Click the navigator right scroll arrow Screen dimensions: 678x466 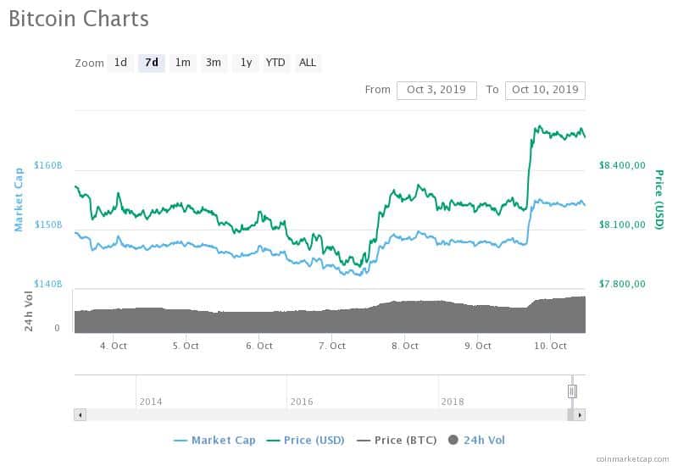[x=580, y=415]
